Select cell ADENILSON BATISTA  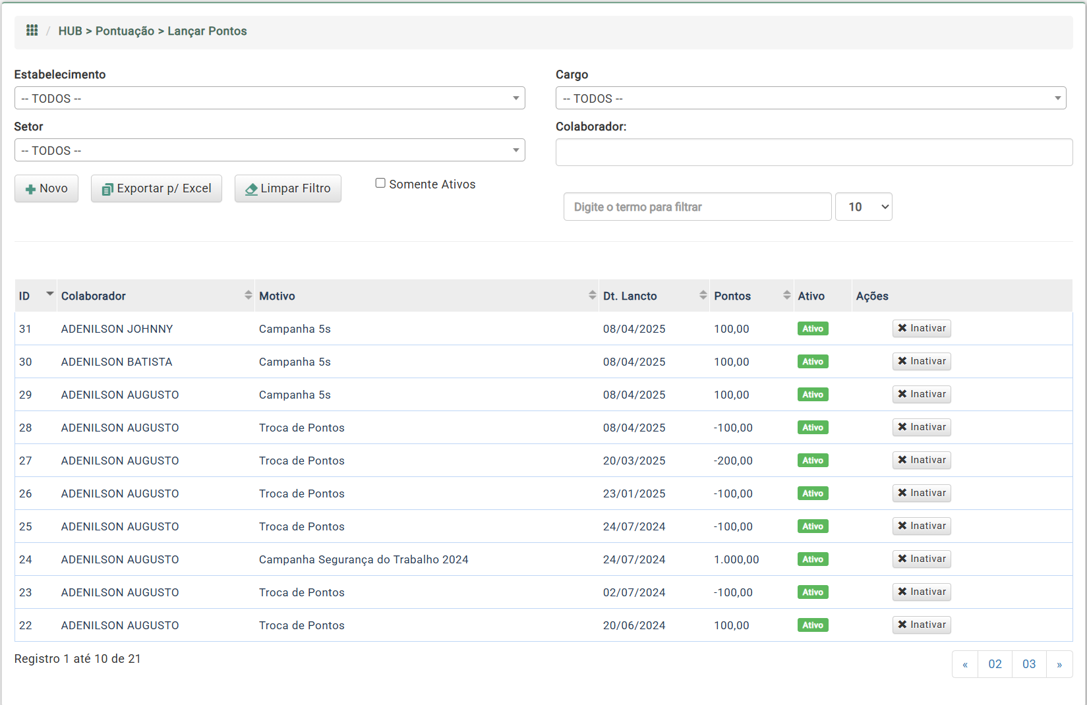(116, 362)
